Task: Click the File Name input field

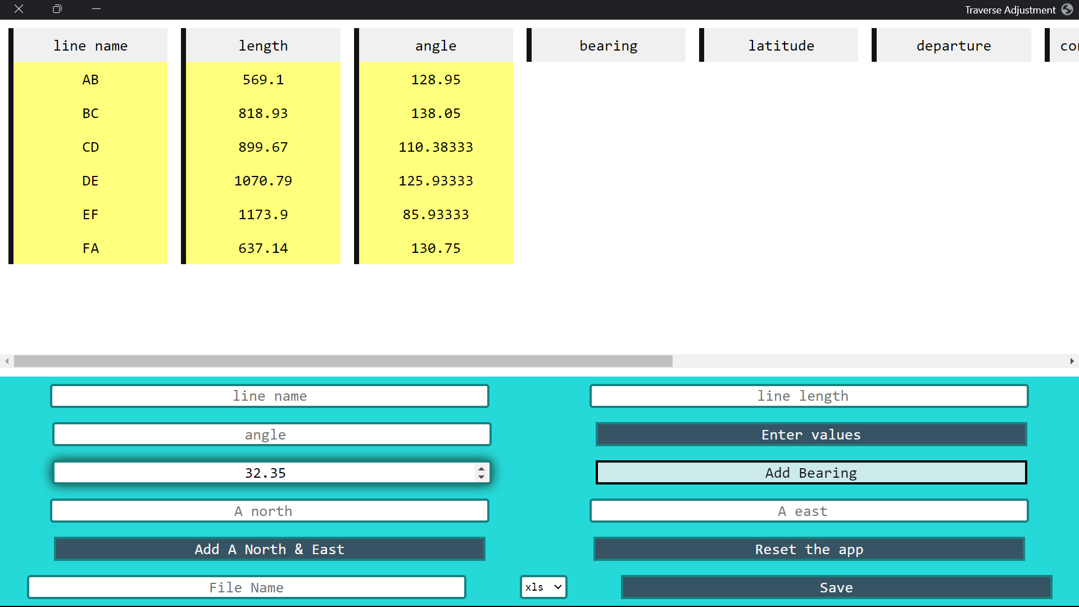Action: coord(246,587)
